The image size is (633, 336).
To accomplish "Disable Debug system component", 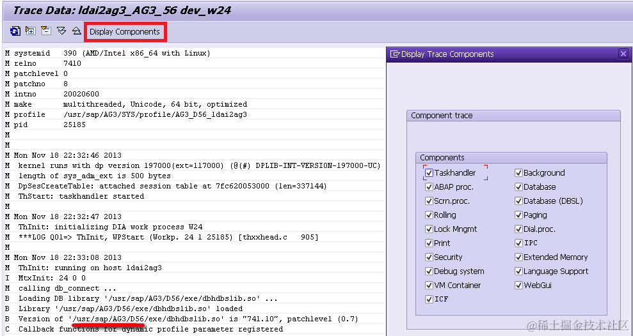I will (x=429, y=271).
